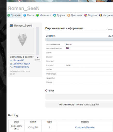Image resolution: width=113 pixels, height=132 pixels.
Task: Click the energy value 0 / 0
Action: (x=111, y=36)
